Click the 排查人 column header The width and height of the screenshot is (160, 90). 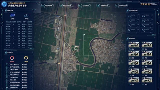pos(24,22)
